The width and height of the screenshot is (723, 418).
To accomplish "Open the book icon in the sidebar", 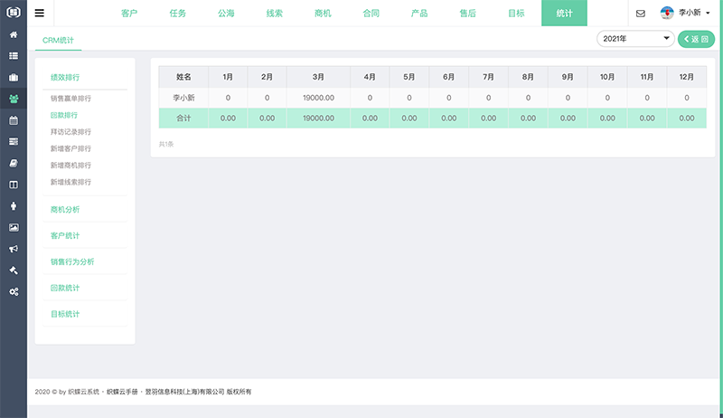I will pos(14,164).
